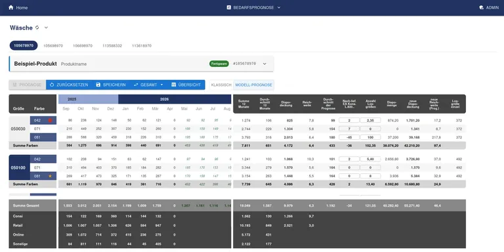Image resolution: width=504 pixels, height=252 pixels.
Task: Expand the Wäsche category chevron
Action: tap(46, 28)
